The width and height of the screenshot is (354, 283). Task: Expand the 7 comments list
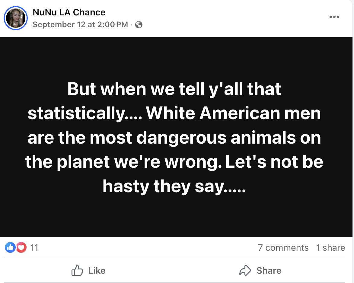pyautogui.click(x=283, y=248)
